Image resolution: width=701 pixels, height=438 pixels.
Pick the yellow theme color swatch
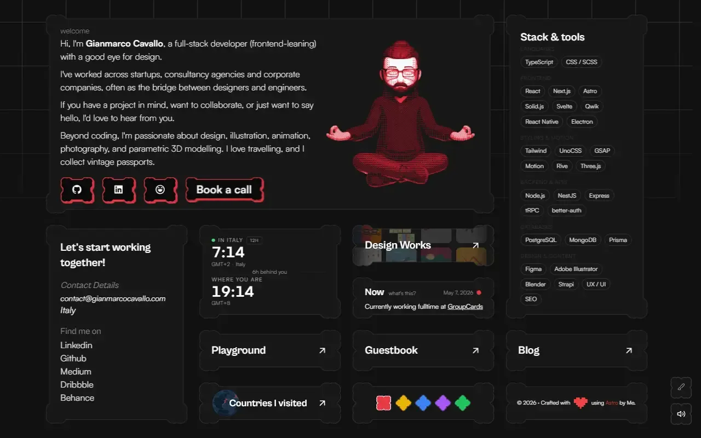[403, 404]
